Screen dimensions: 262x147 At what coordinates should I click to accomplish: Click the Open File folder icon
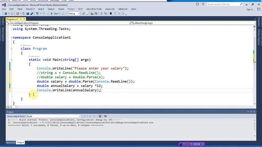[24, 13]
